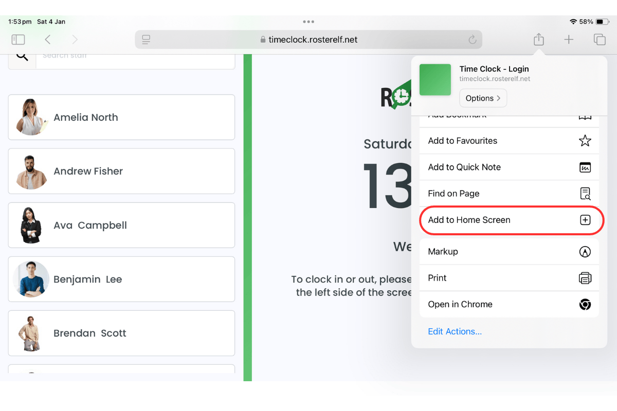Tap the Print icon in the share sheet
The image size is (617, 411).
point(585,277)
